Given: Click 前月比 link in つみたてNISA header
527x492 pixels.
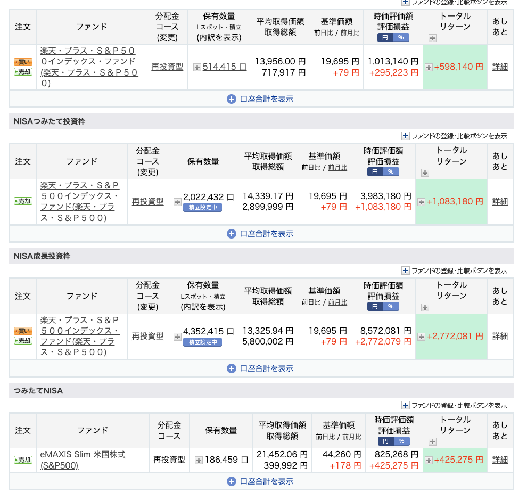Looking at the screenshot, I should point(351,437).
